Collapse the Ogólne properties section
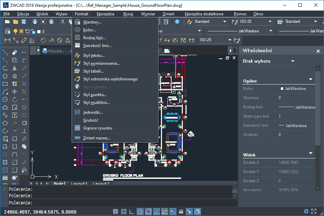The height and width of the screenshot is (216, 324). pos(311,79)
